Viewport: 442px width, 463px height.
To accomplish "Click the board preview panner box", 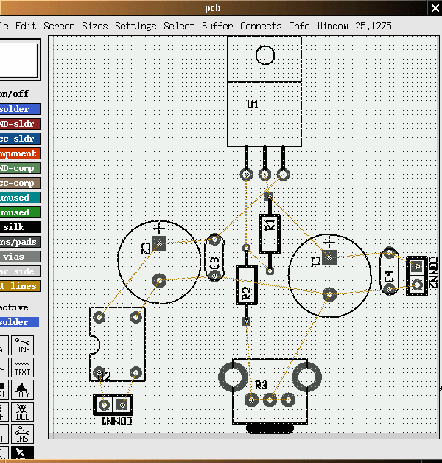I will point(18,58).
